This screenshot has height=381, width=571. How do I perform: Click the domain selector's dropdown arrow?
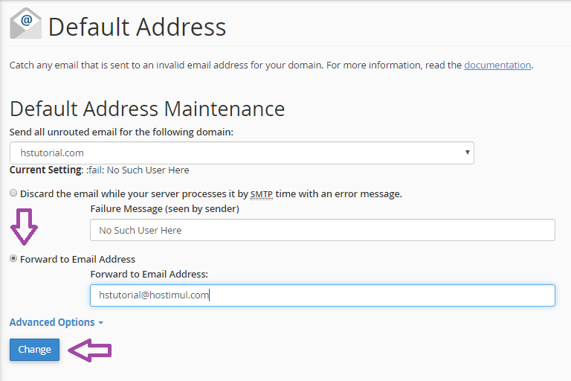(467, 153)
